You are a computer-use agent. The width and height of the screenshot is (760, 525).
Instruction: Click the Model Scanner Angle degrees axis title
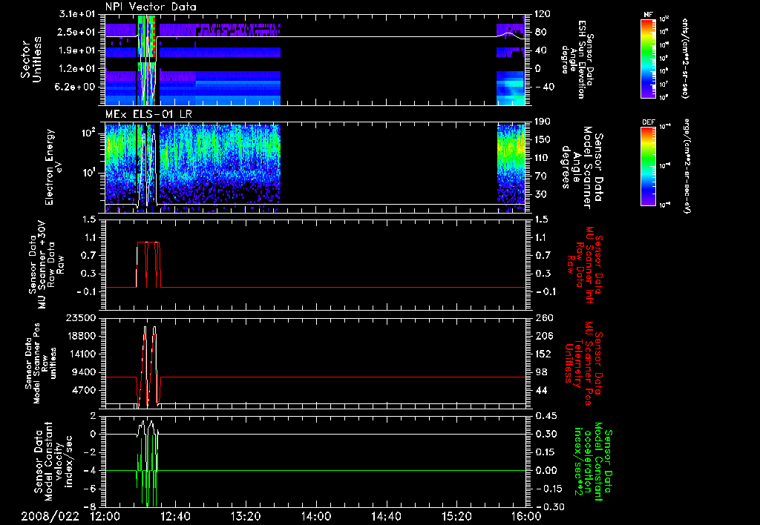click(583, 167)
